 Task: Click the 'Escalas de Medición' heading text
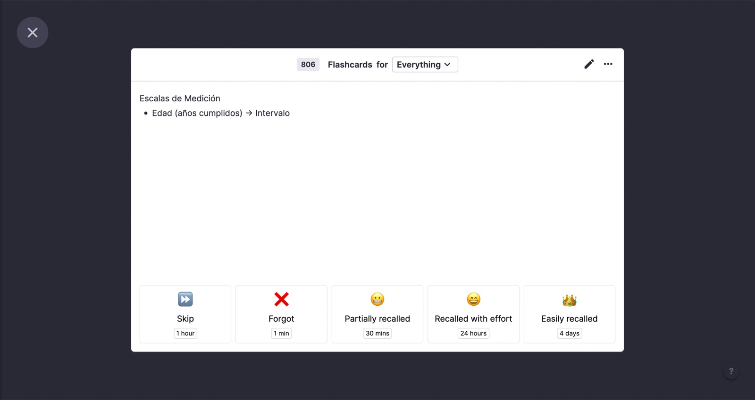coord(180,98)
